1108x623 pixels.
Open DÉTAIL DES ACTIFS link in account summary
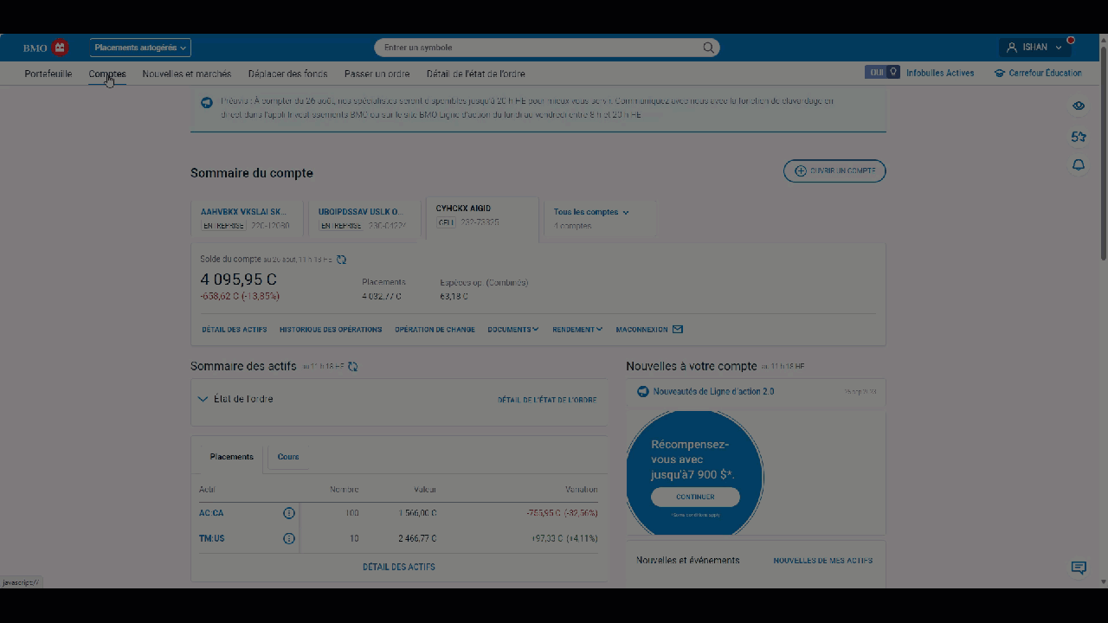[235, 330]
